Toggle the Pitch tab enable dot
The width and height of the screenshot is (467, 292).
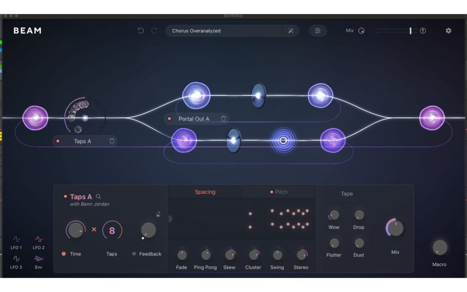[x=271, y=192]
